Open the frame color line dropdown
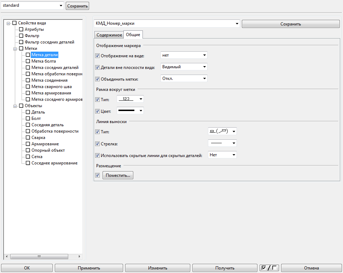The image size is (343, 273). click(130, 111)
